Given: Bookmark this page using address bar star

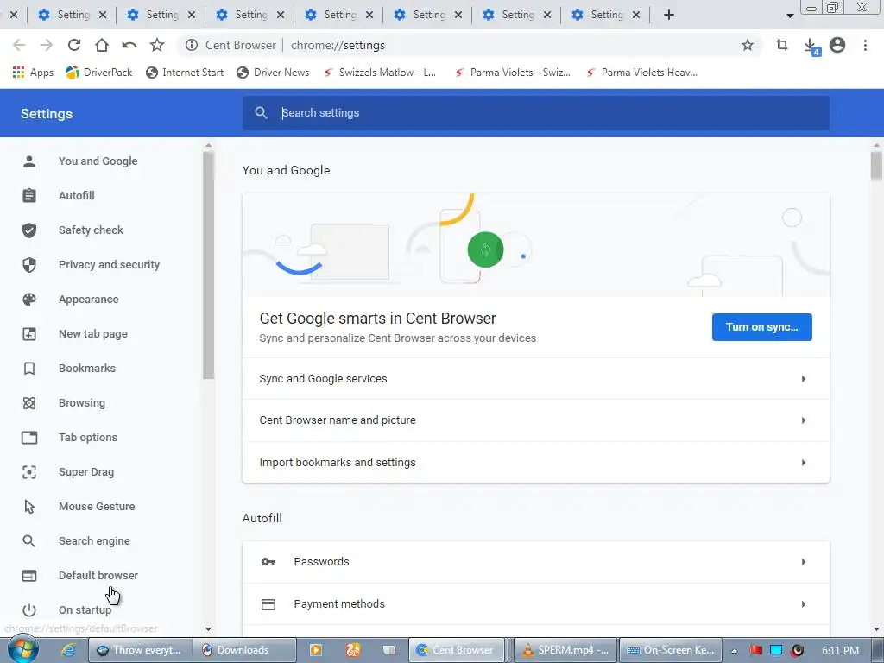Looking at the screenshot, I should click(747, 45).
